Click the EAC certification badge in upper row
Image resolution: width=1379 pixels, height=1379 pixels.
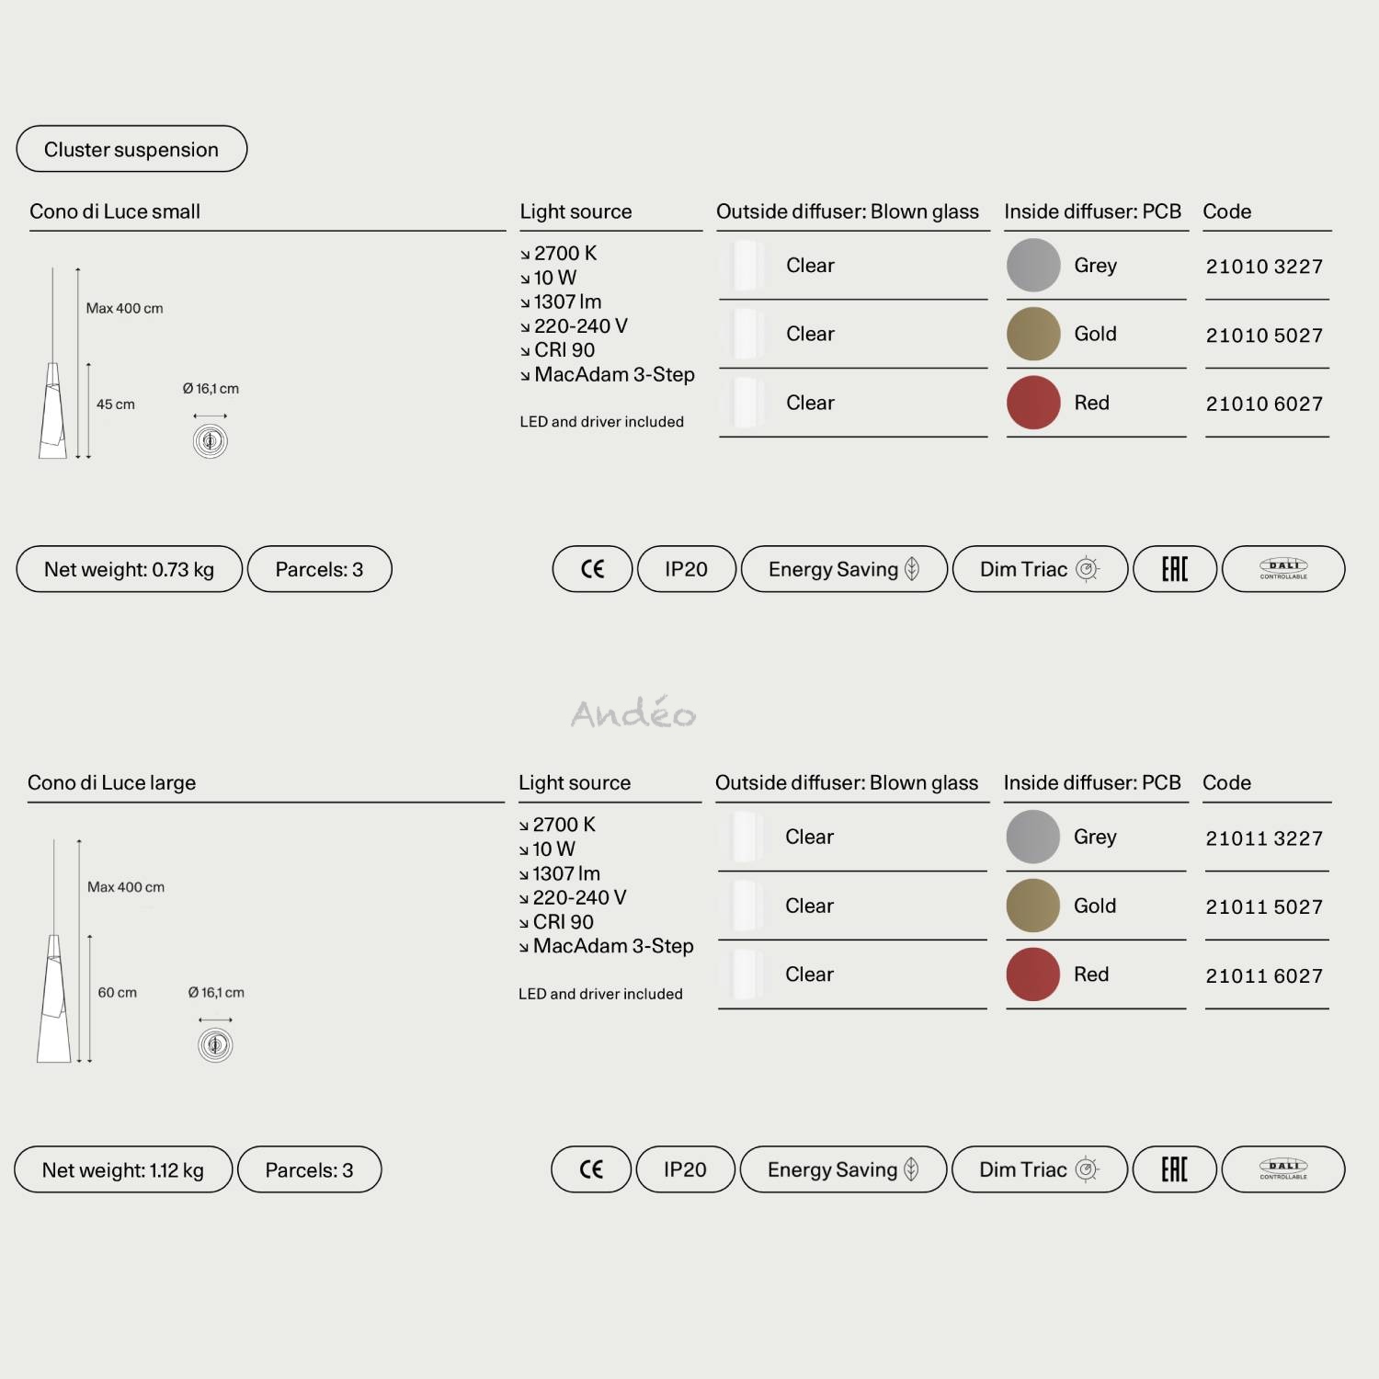point(1175,569)
